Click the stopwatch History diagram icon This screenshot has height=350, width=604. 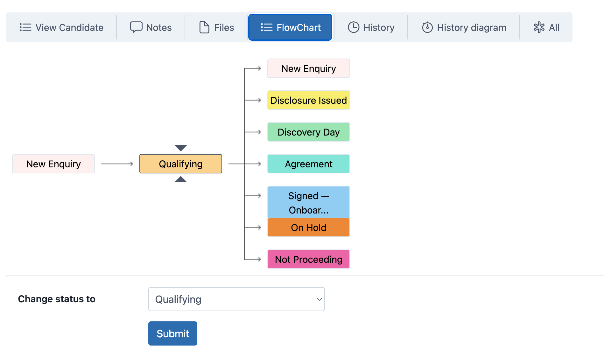pos(427,27)
